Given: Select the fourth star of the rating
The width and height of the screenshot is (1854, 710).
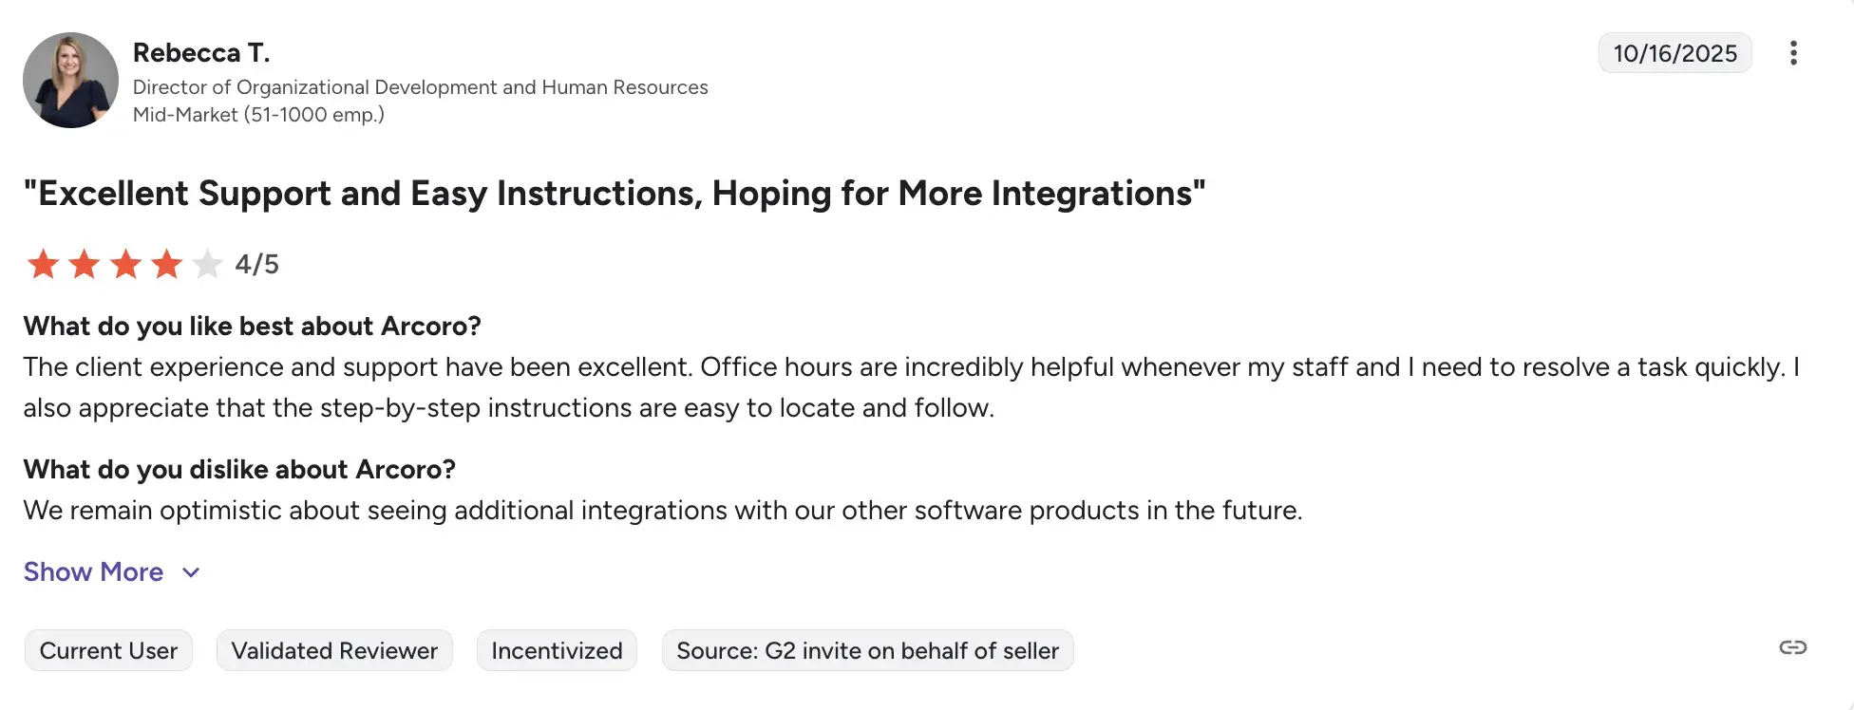Looking at the screenshot, I should point(166,264).
